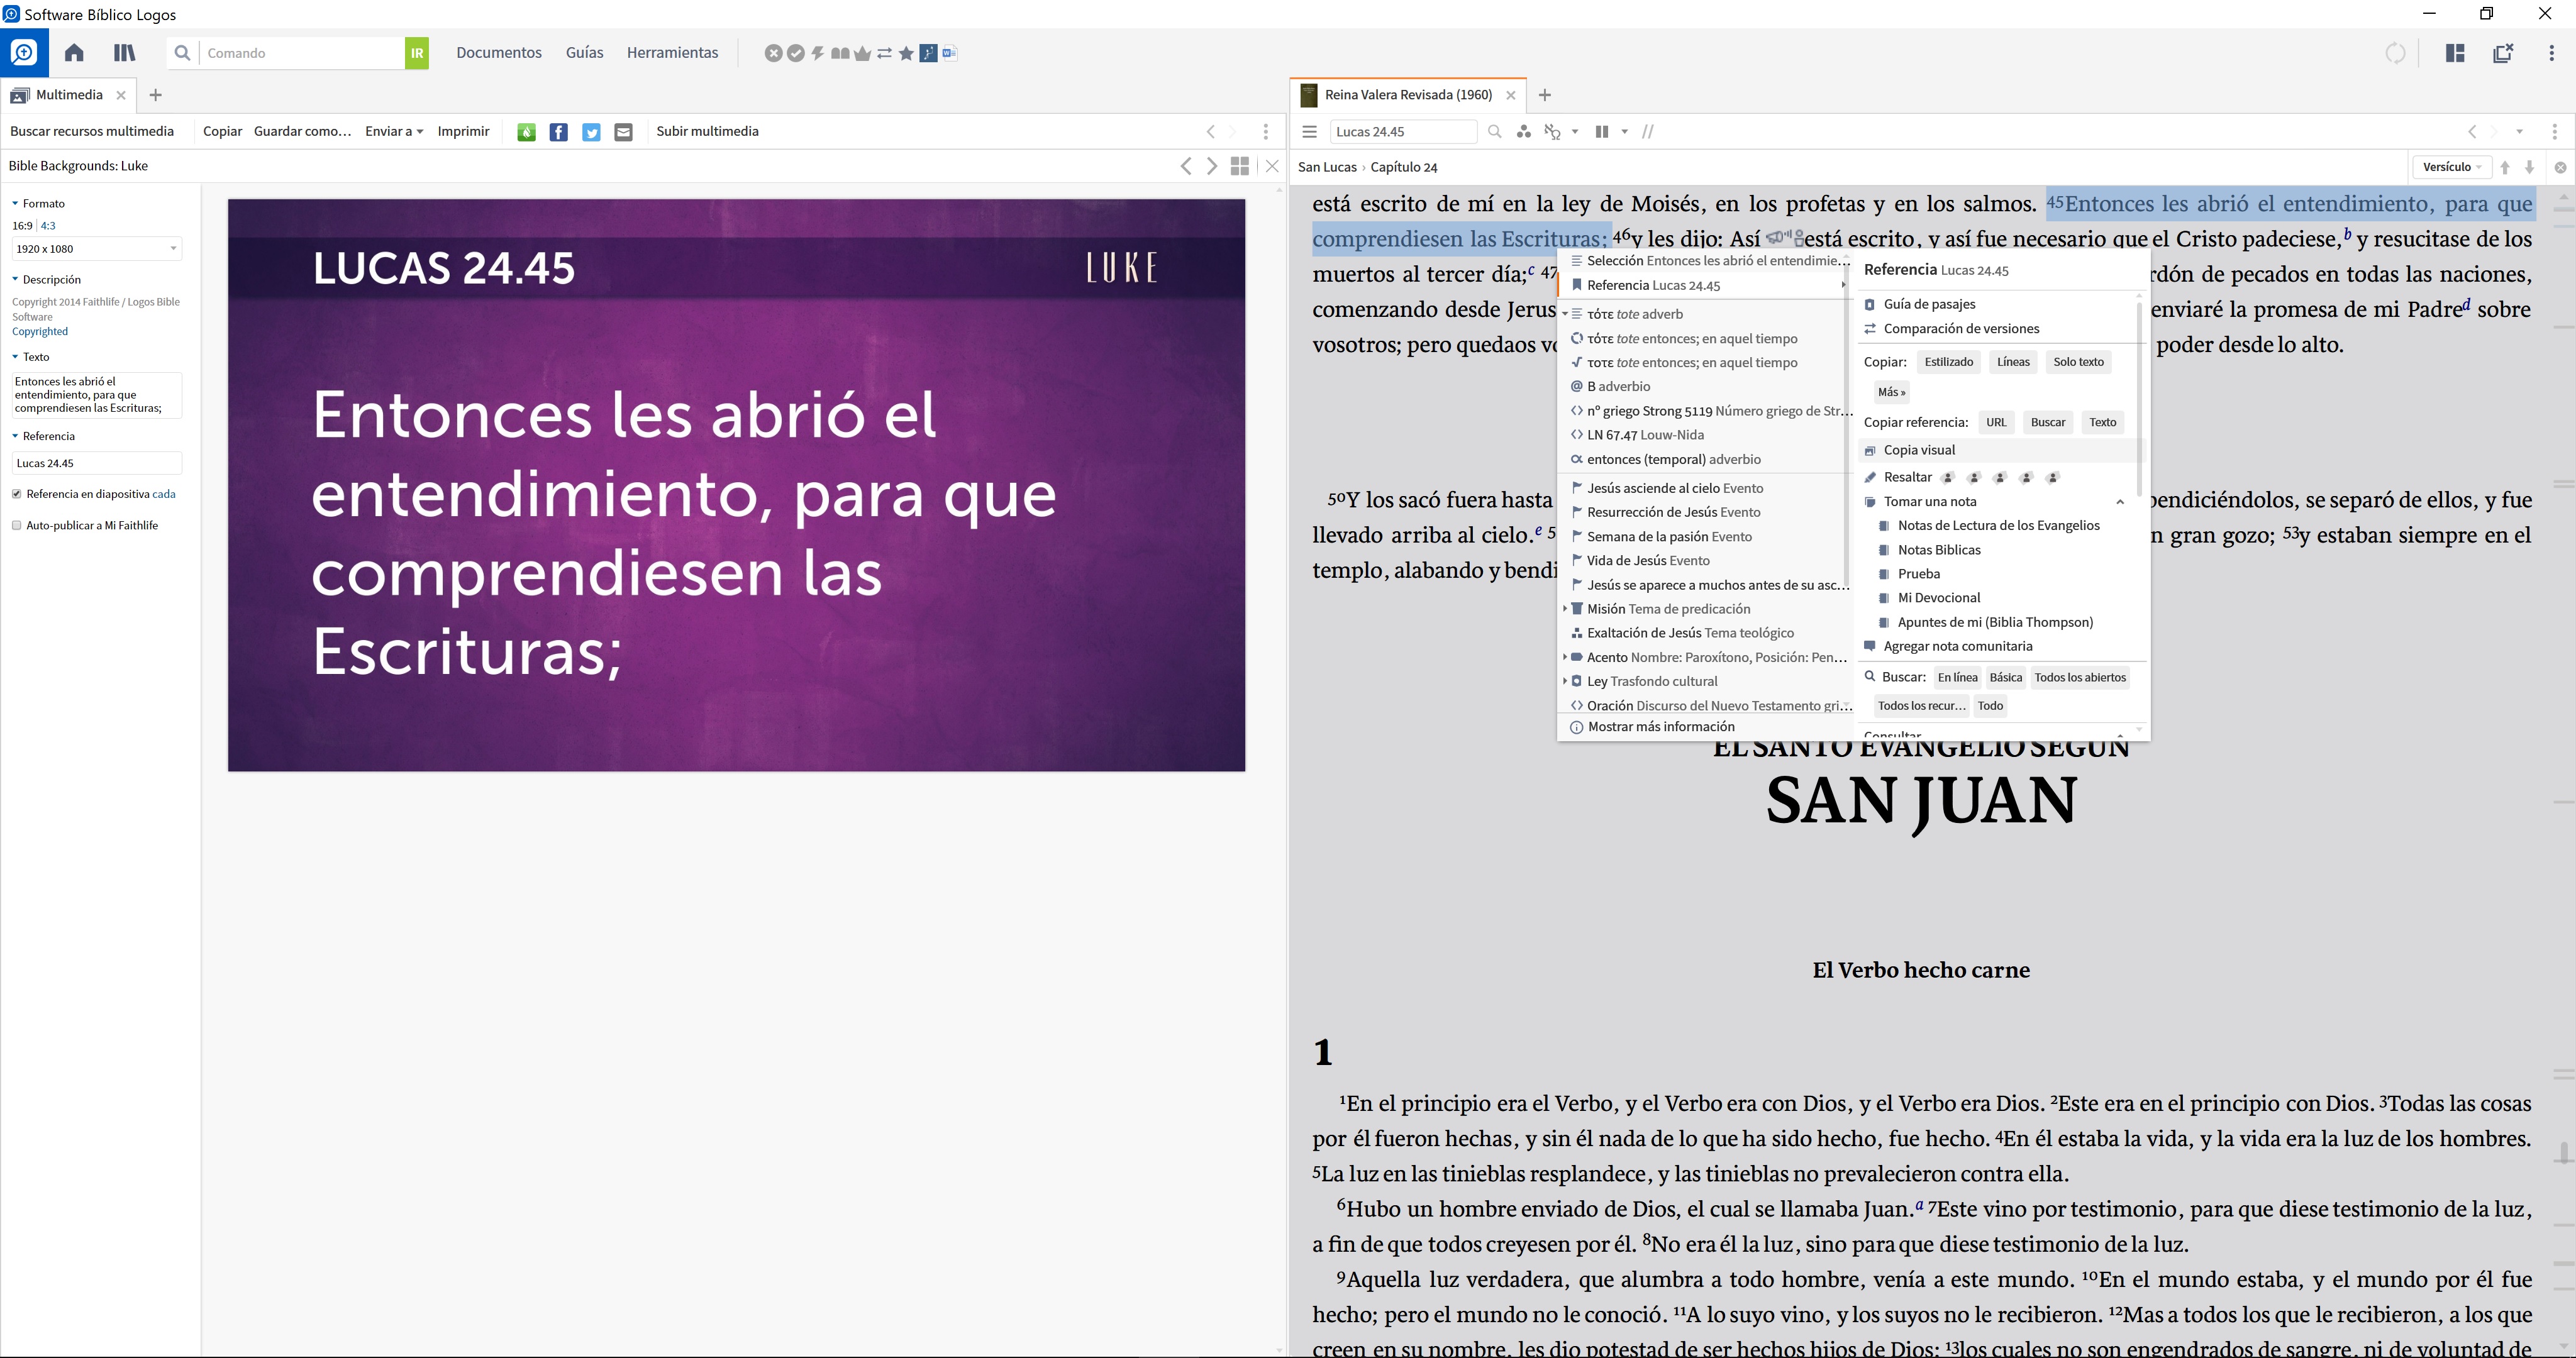Share slide via Twitter icon
Image resolution: width=2576 pixels, height=1358 pixels.
[x=591, y=132]
